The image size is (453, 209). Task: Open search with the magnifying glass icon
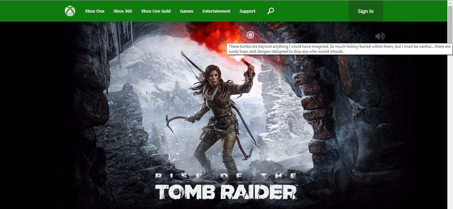click(x=271, y=11)
